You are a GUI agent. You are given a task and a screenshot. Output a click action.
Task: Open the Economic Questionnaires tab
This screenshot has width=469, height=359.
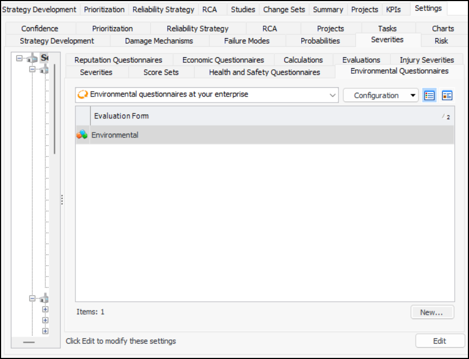[223, 60]
